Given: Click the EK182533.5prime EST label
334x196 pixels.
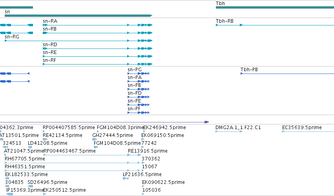Looking at the screenshot, I should (26, 174).
